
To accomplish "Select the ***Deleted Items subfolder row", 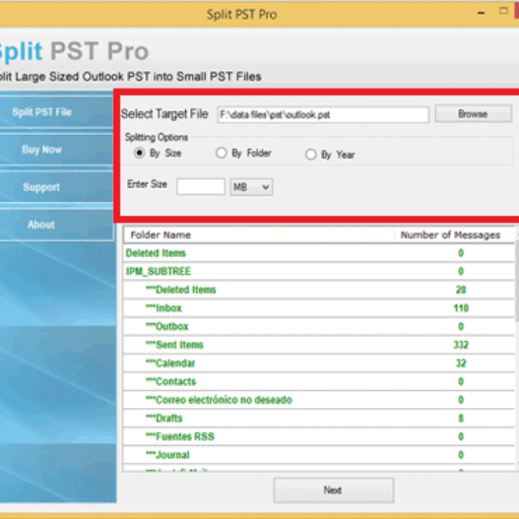I will [x=319, y=290].
